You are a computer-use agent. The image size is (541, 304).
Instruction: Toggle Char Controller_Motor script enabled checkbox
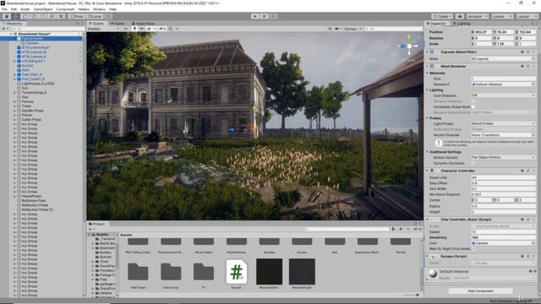pos(437,220)
